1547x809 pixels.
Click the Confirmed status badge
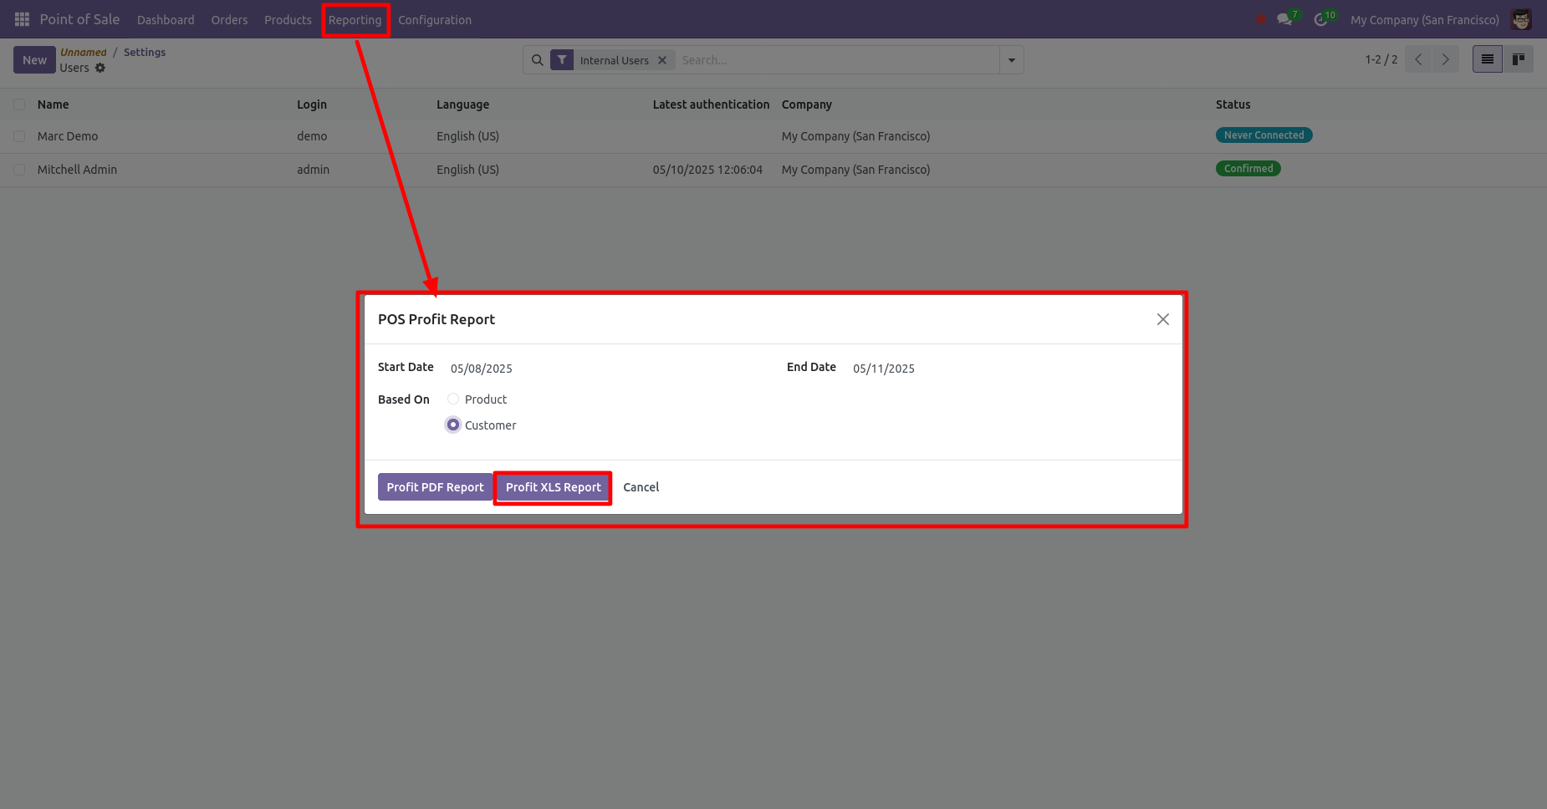tap(1248, 169)
